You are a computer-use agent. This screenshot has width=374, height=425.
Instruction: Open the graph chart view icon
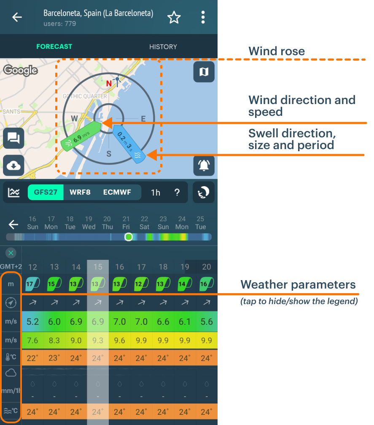14,192
